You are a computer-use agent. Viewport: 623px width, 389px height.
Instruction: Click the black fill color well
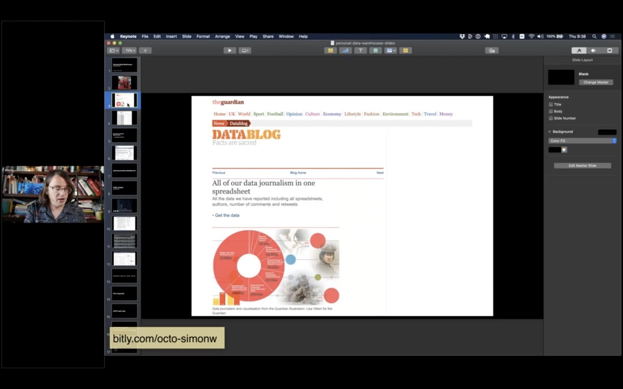click(x=554, y=150)
